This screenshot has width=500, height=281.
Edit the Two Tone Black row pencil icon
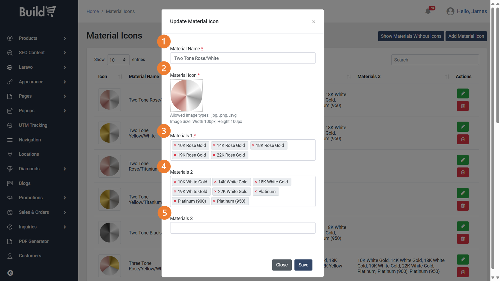click(463, 226)
